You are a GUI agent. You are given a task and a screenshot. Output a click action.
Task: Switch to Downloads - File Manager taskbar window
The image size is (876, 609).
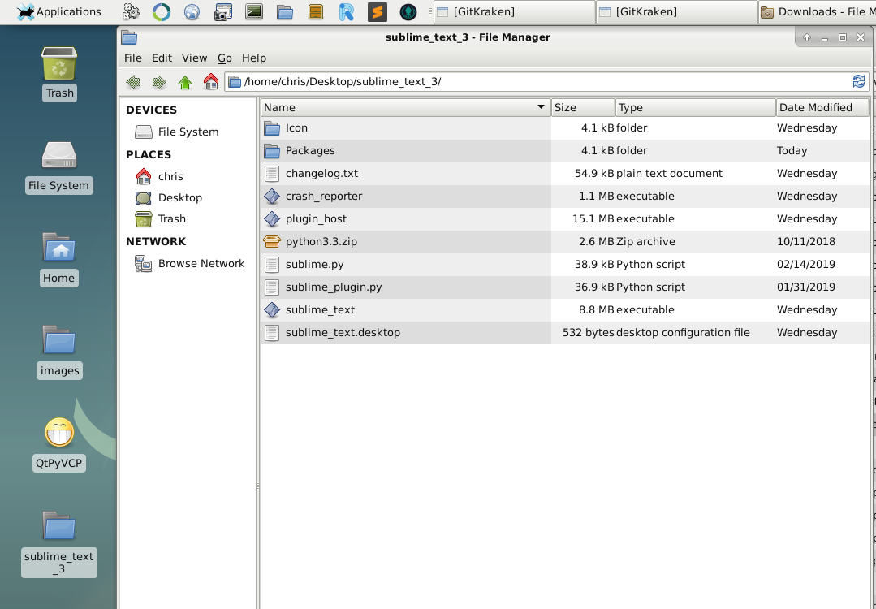(x=818, y=11)
